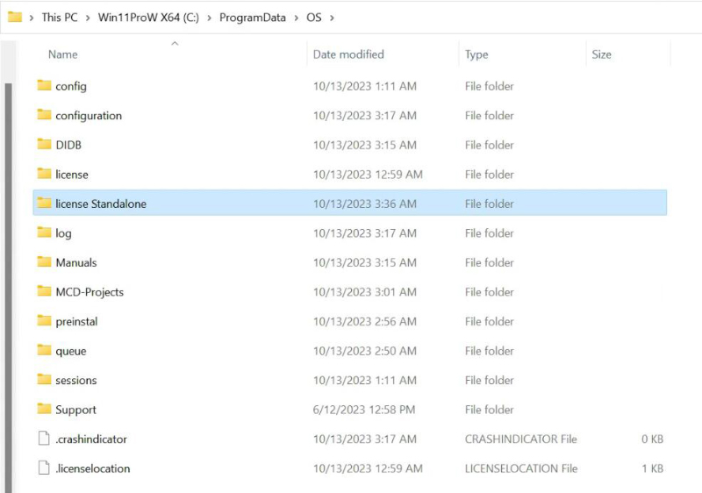
Task: Expand chevron after Win11ProW X64 (C:) breadcrumb
Action: tap(209, 18)
